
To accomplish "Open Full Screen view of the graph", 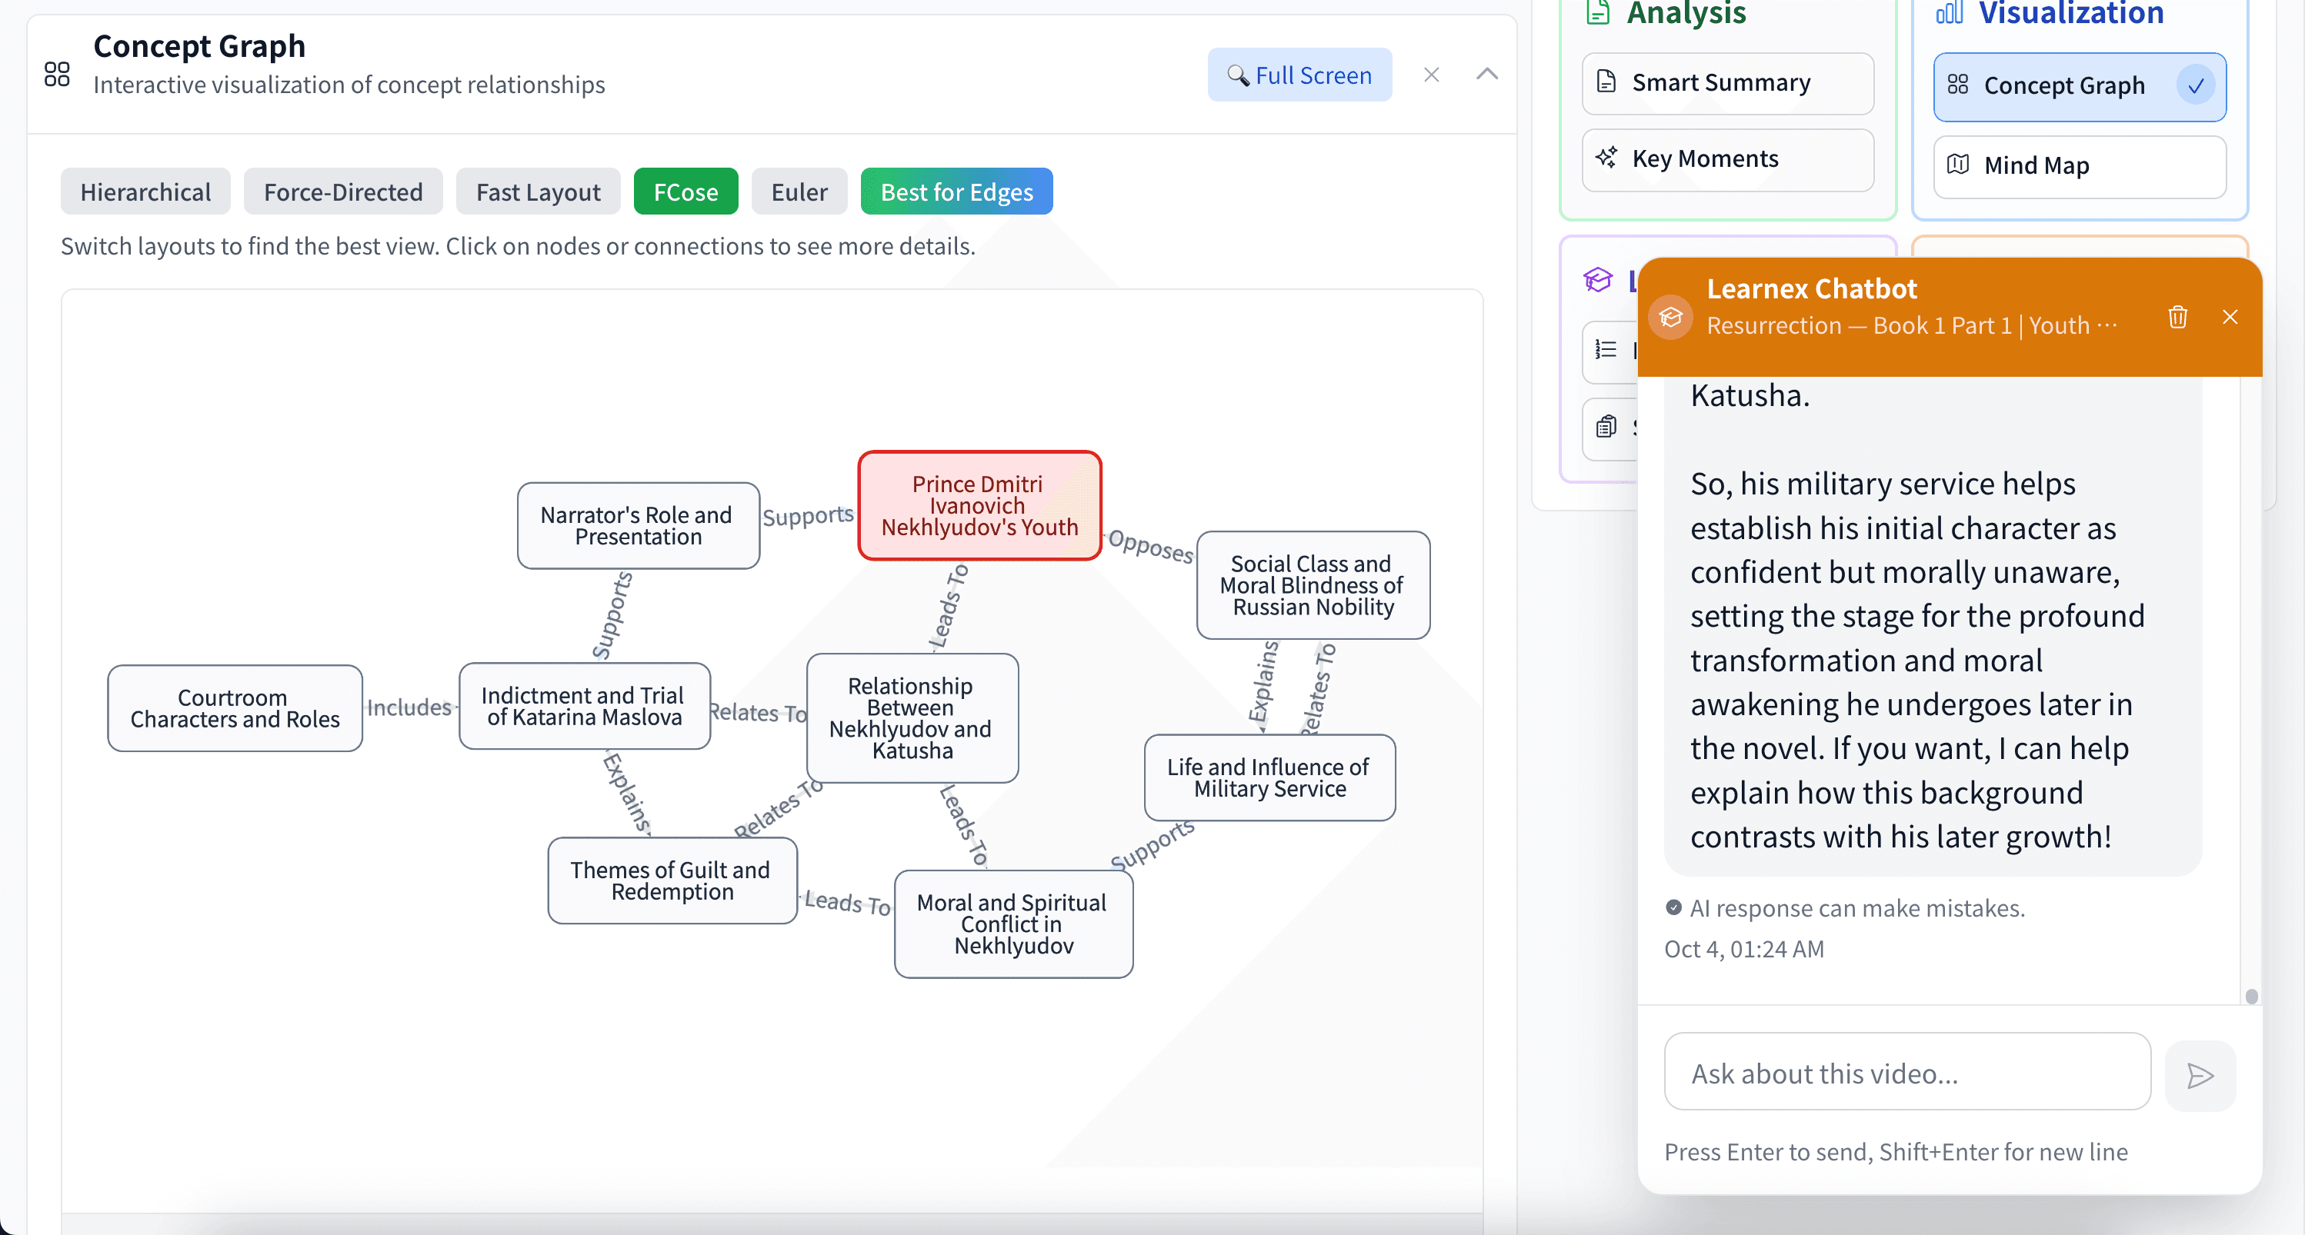I will 1299,75.
